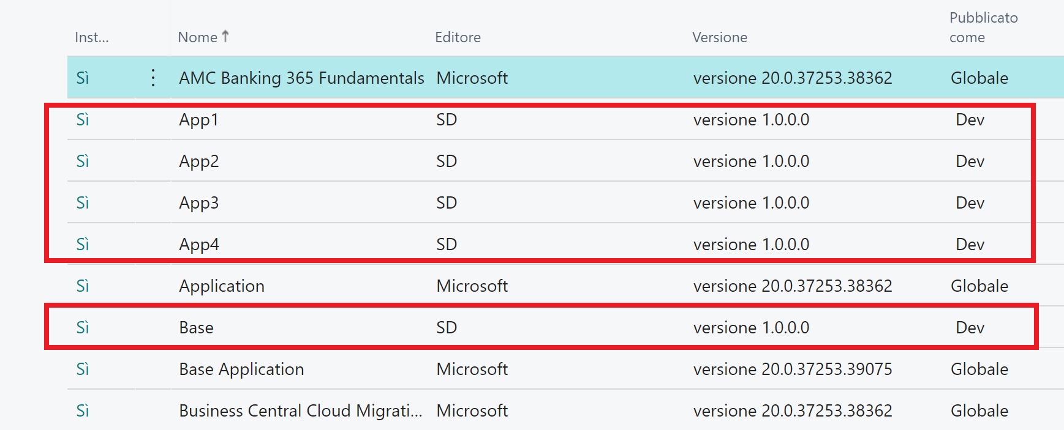Screen dimensions: 1064x430
Task: Open the Versione column header menu
Action: (719, 37)
